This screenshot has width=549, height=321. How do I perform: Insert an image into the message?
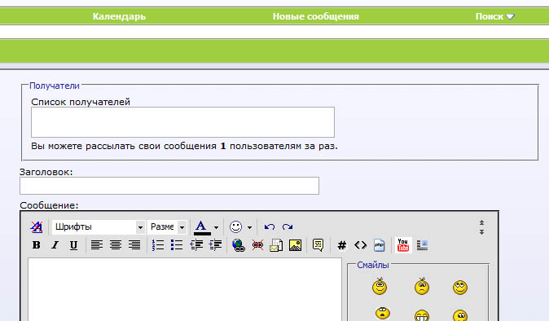[295, 245]
